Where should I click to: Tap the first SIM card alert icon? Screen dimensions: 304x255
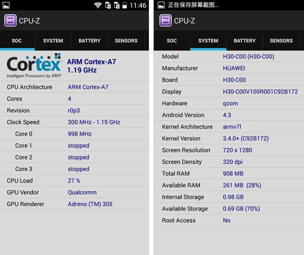click(x=108, y=5)
